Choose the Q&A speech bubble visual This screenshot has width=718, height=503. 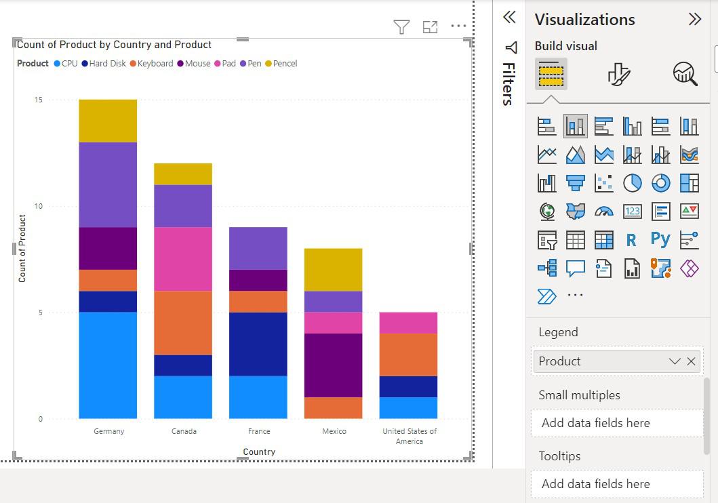[x=575, y=268]
